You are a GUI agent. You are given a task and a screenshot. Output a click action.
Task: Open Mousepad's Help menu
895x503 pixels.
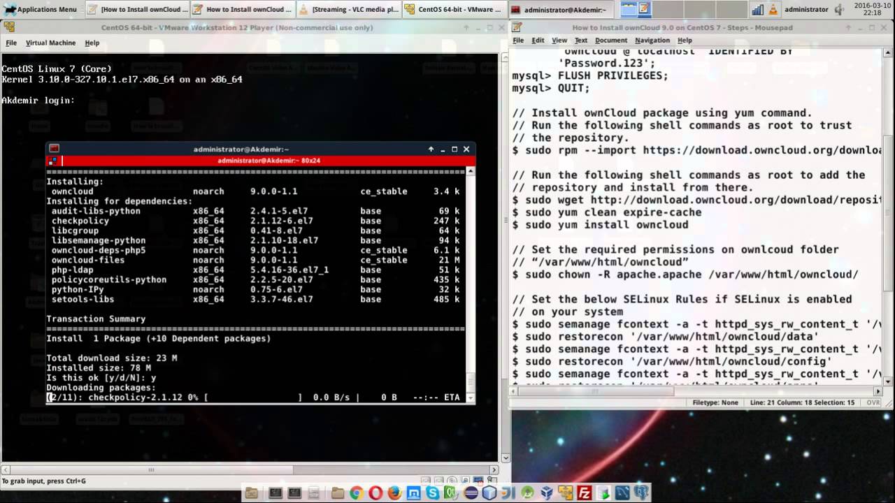click(x=685, y=40)
